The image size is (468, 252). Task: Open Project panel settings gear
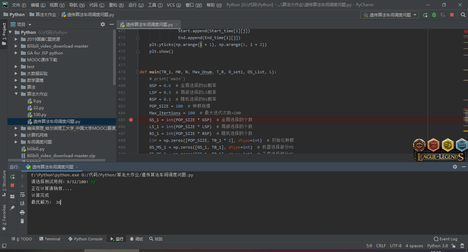click(x=103, y=24)
